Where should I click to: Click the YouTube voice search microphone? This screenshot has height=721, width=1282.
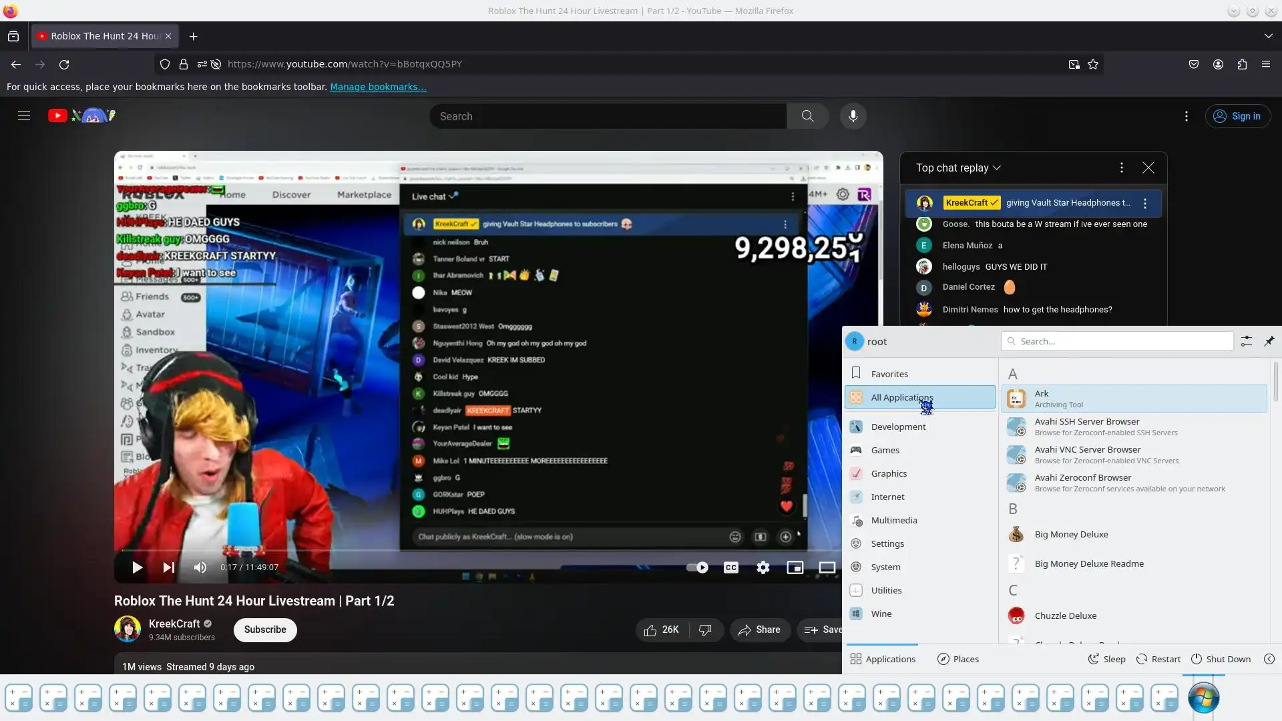tap(853, 116)
